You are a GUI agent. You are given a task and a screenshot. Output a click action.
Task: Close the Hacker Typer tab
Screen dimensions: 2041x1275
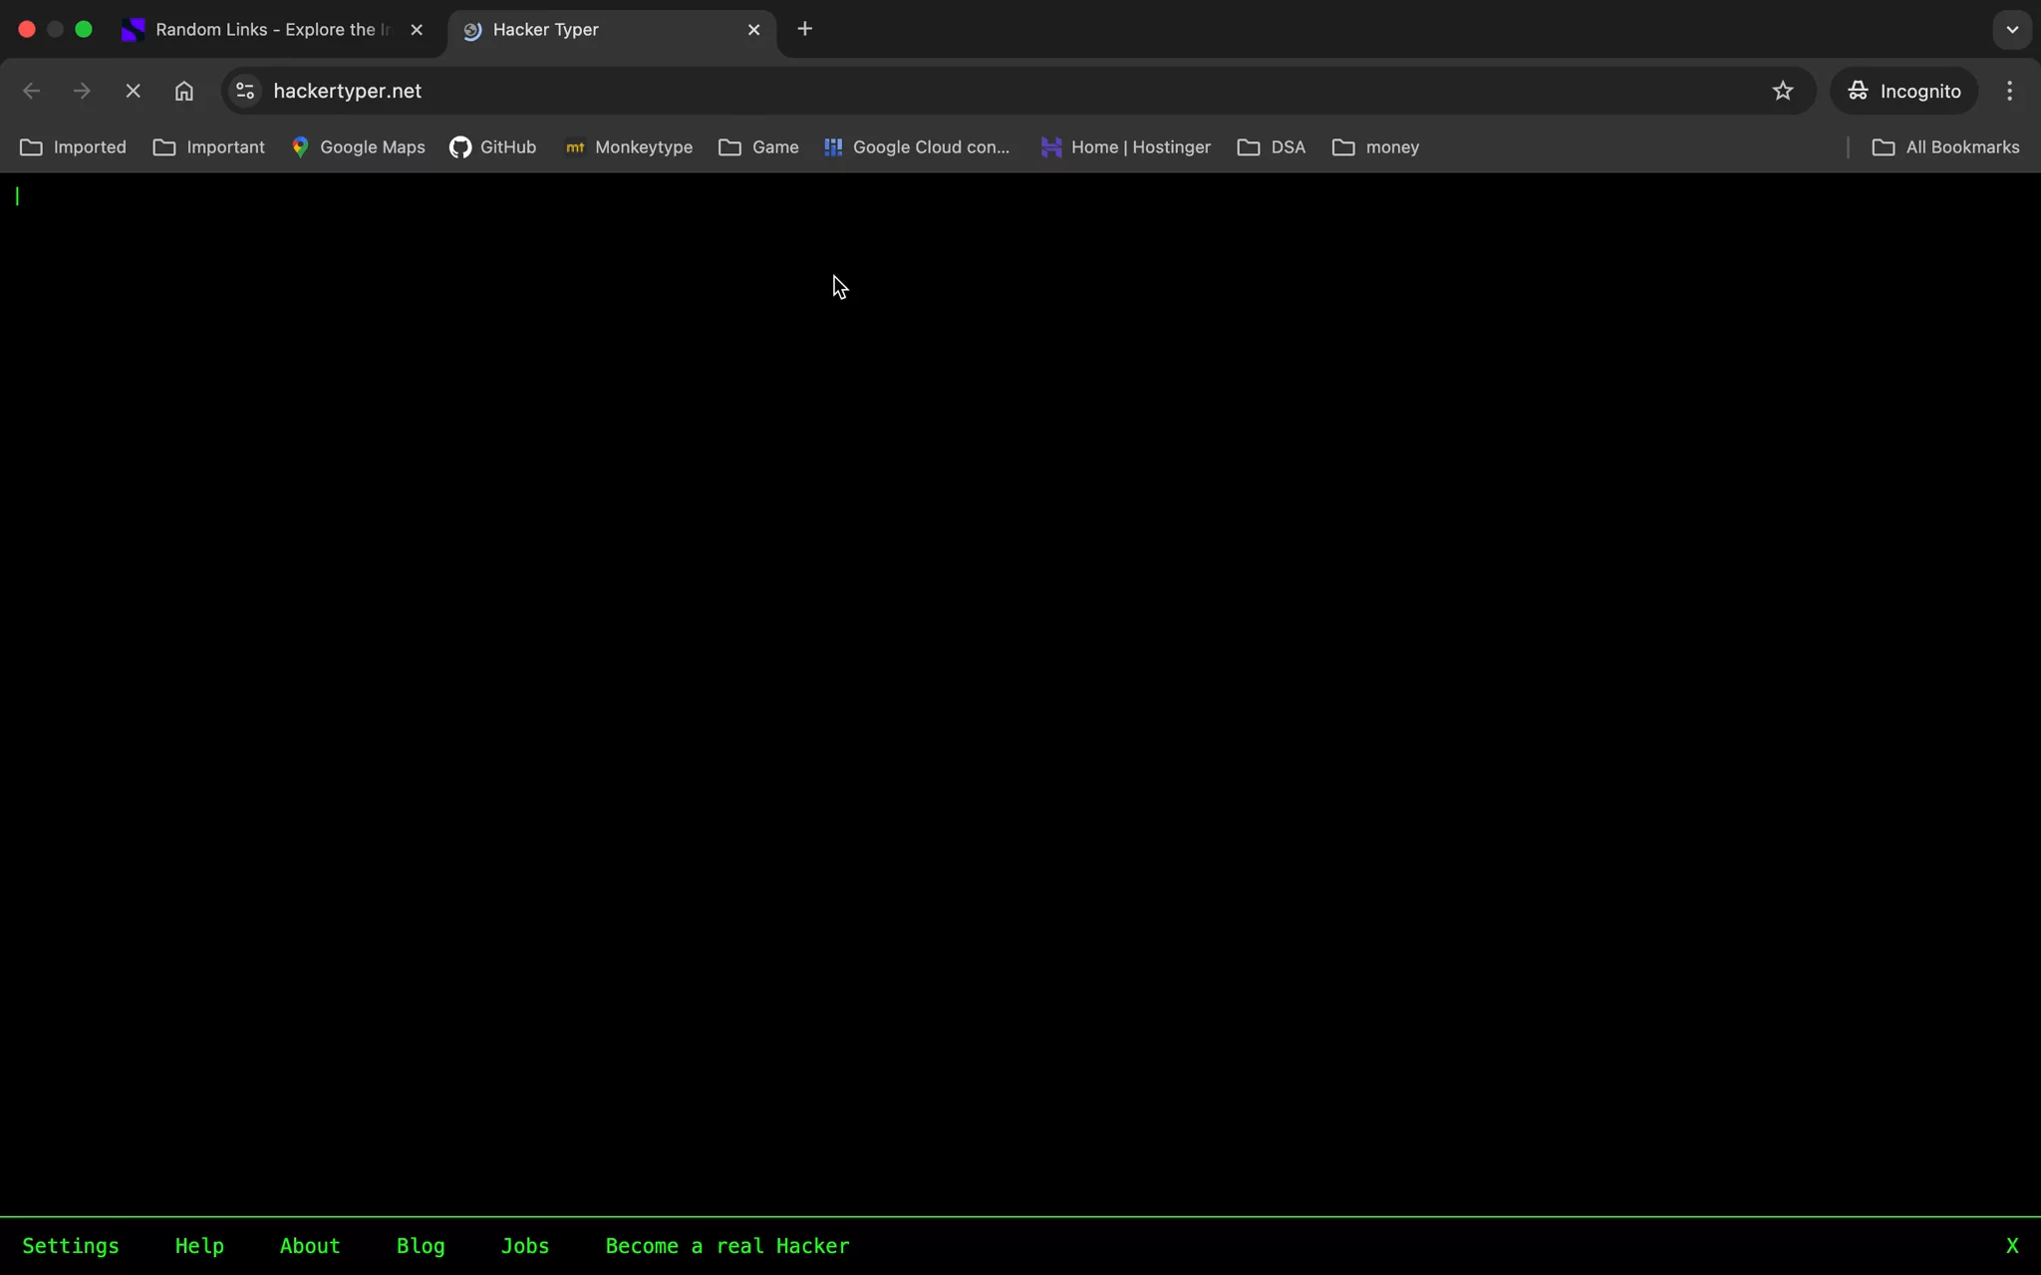point(753,30)
